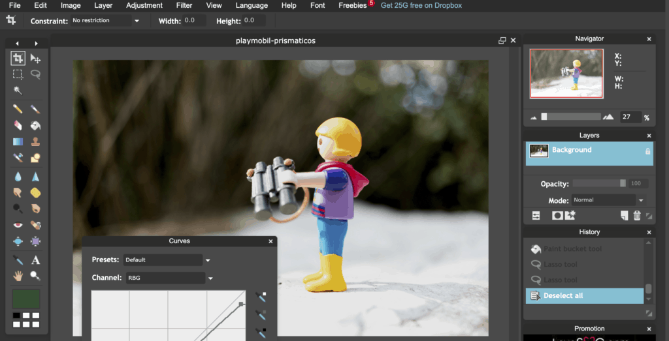Pick the black point eyedropper in Curves
Image resolution: width=669 pixels, height=341 pixels.
(x=260, y=333)
